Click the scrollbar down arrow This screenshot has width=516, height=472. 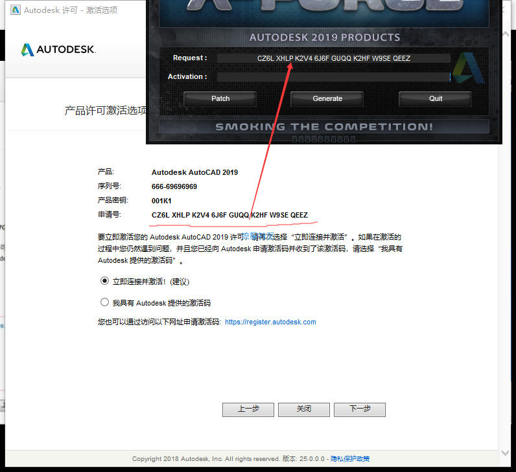coord(506,453)
